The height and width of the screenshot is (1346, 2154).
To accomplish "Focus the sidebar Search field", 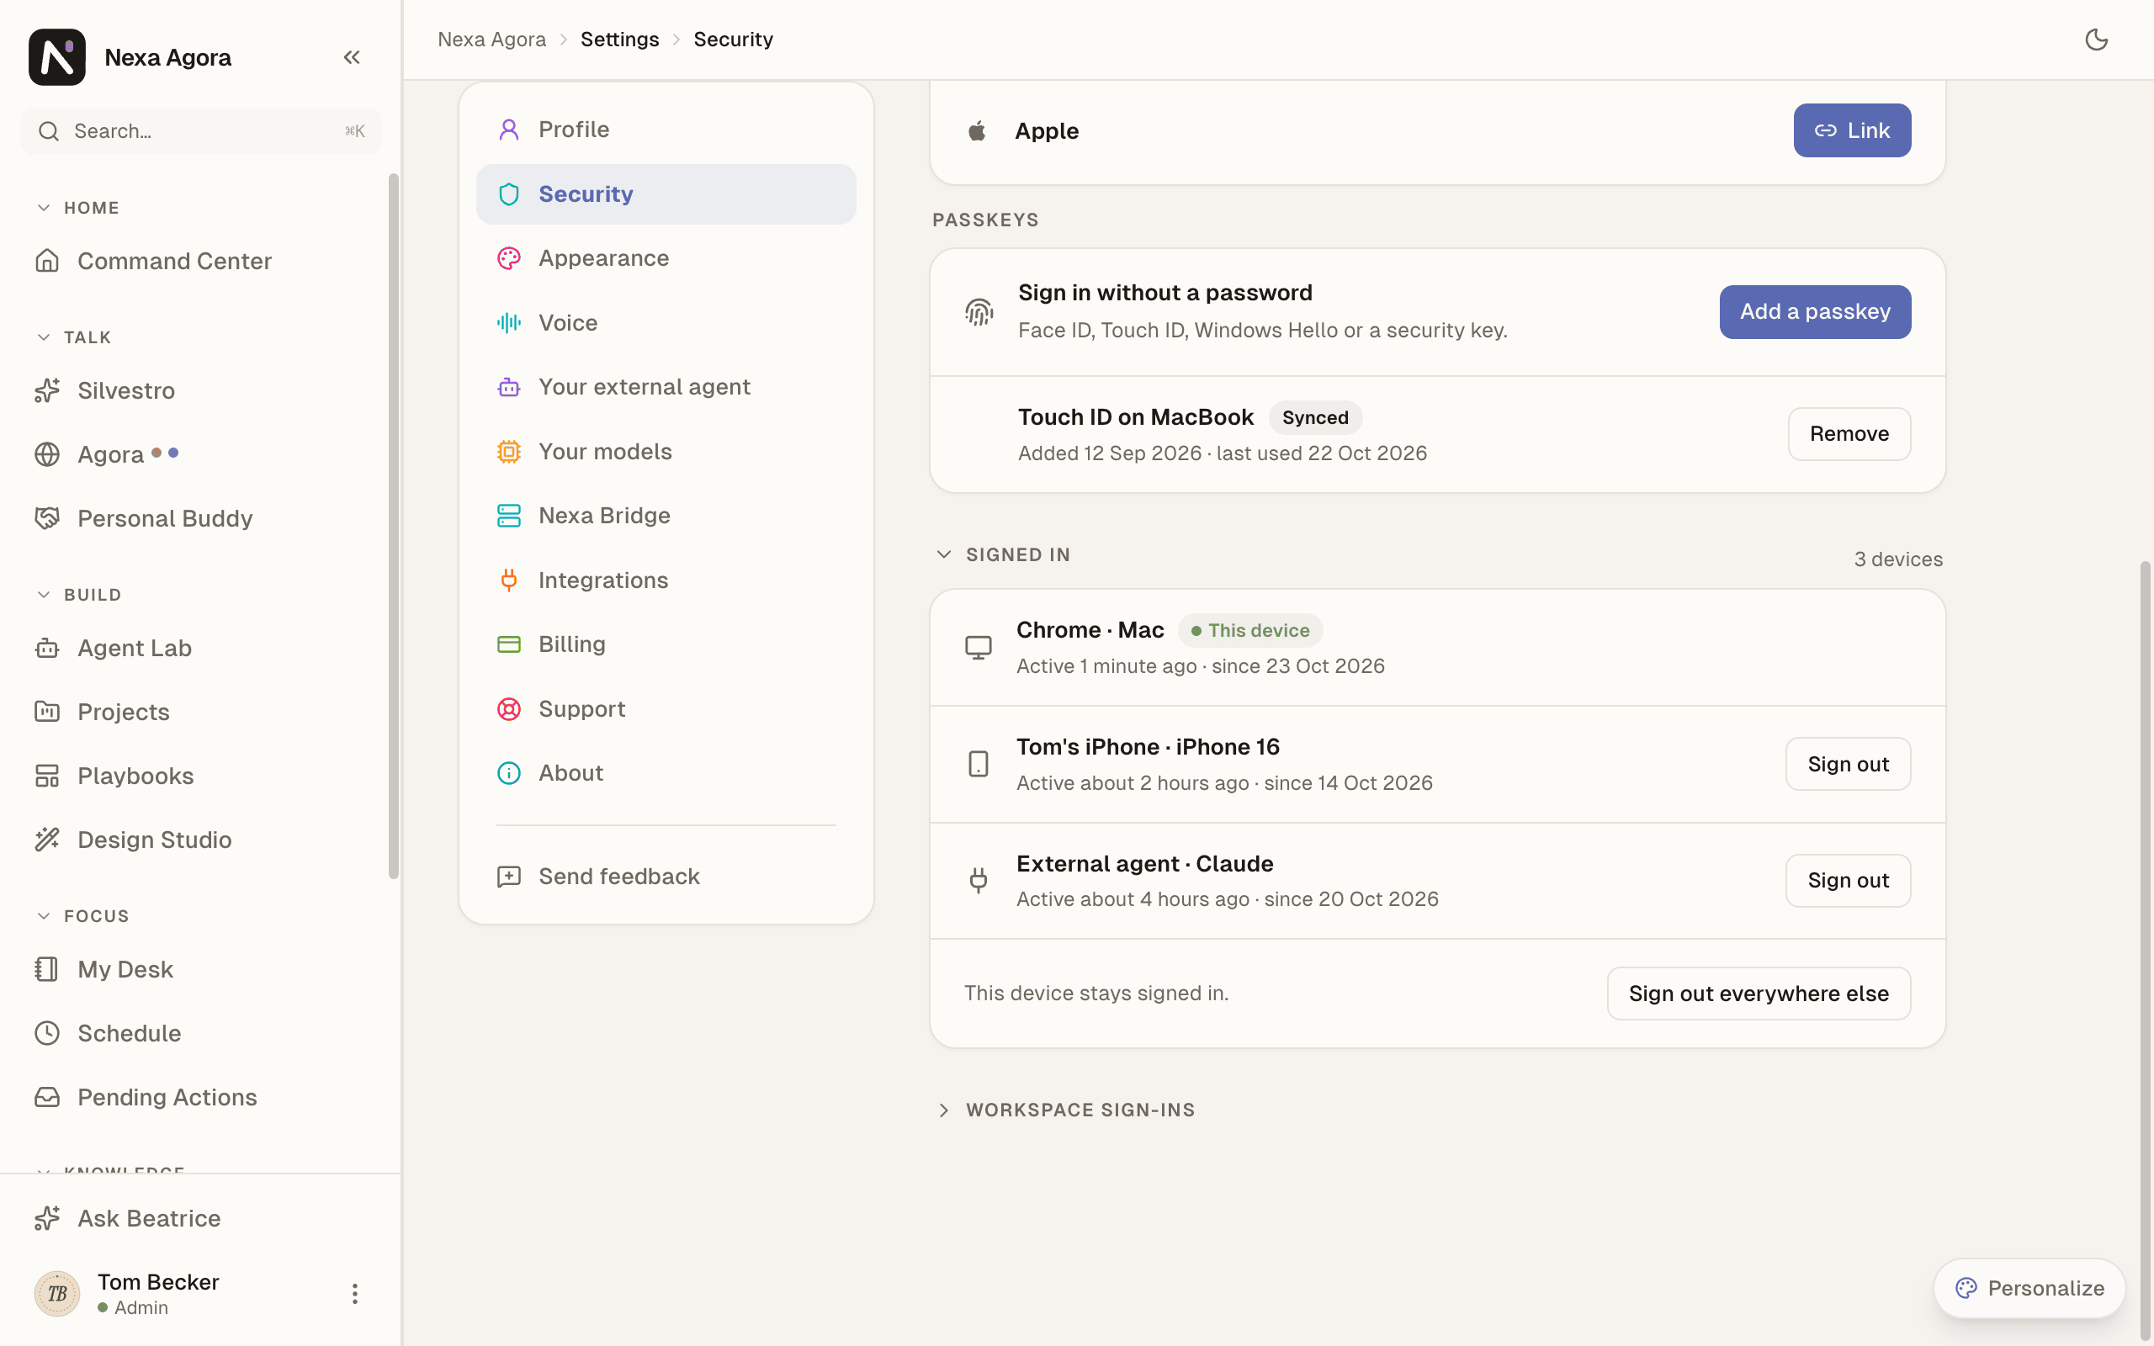I will click(201, 131).
